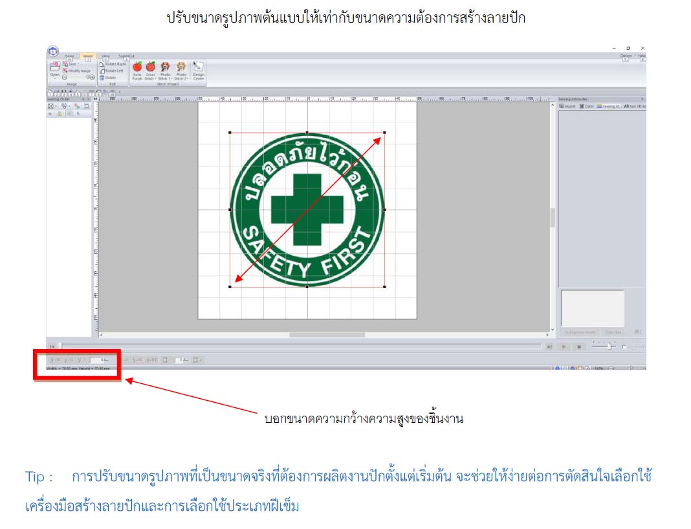Click vertical scrollbar down arrow of canvas
Image resolution: width=691 pixels, height=529 pixels.
(x=553, y=330)
